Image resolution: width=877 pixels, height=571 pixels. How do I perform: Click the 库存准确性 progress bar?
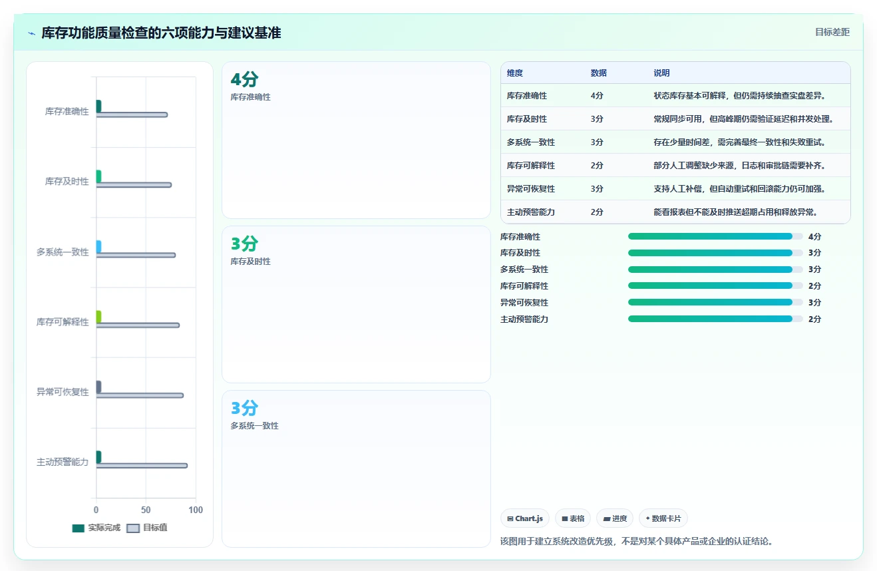[715, 236]
